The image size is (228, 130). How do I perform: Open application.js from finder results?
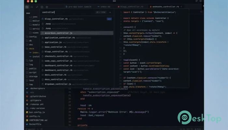click(77, 42)
